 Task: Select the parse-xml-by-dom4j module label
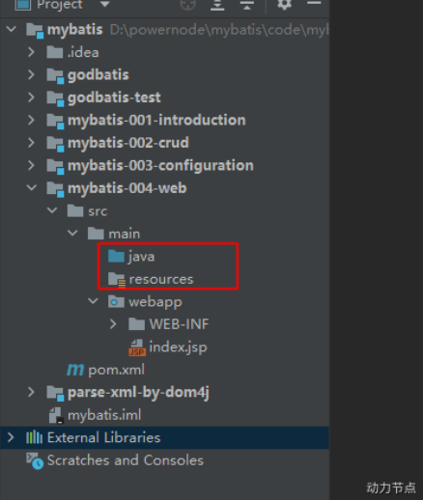(x=138, y=393)
